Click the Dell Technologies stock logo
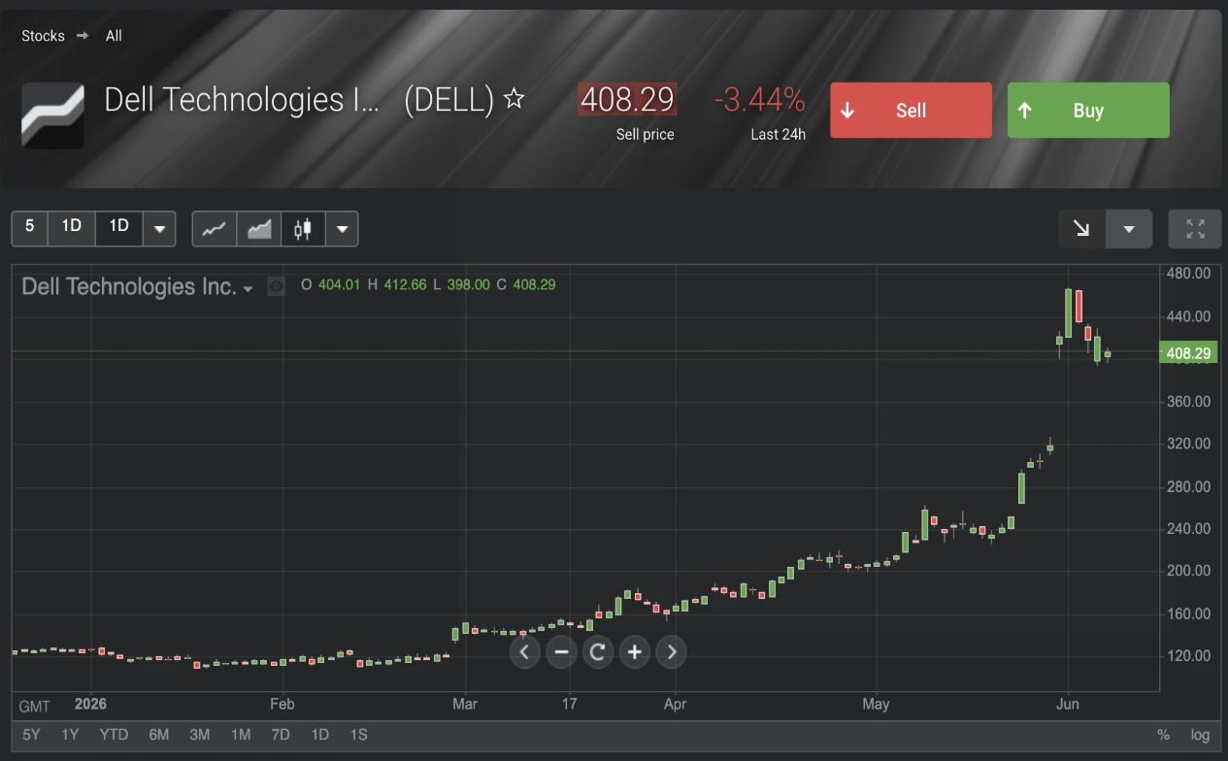The width and height of the screenshot is (1228, 761). [x=53, y=116]
